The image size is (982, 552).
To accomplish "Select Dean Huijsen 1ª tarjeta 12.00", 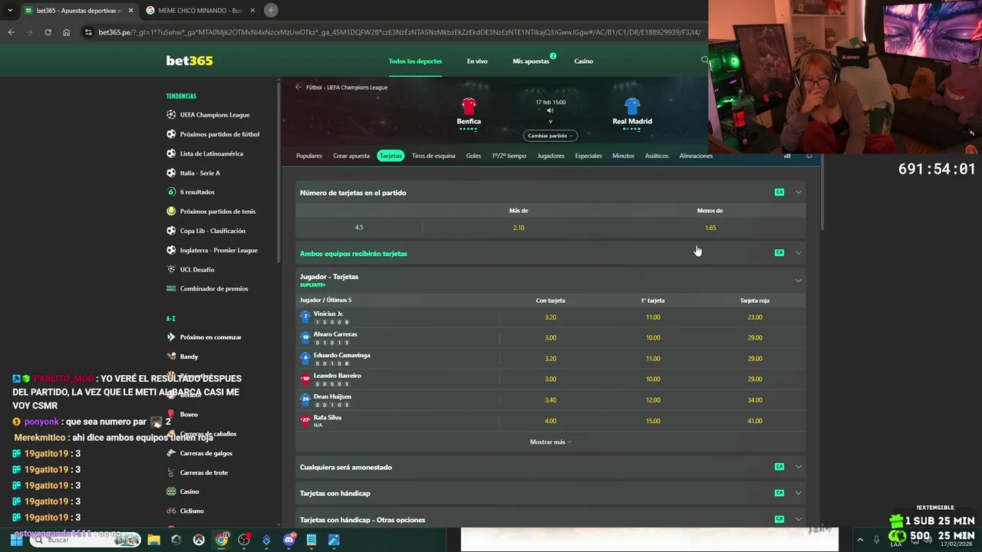I will 653,400.
